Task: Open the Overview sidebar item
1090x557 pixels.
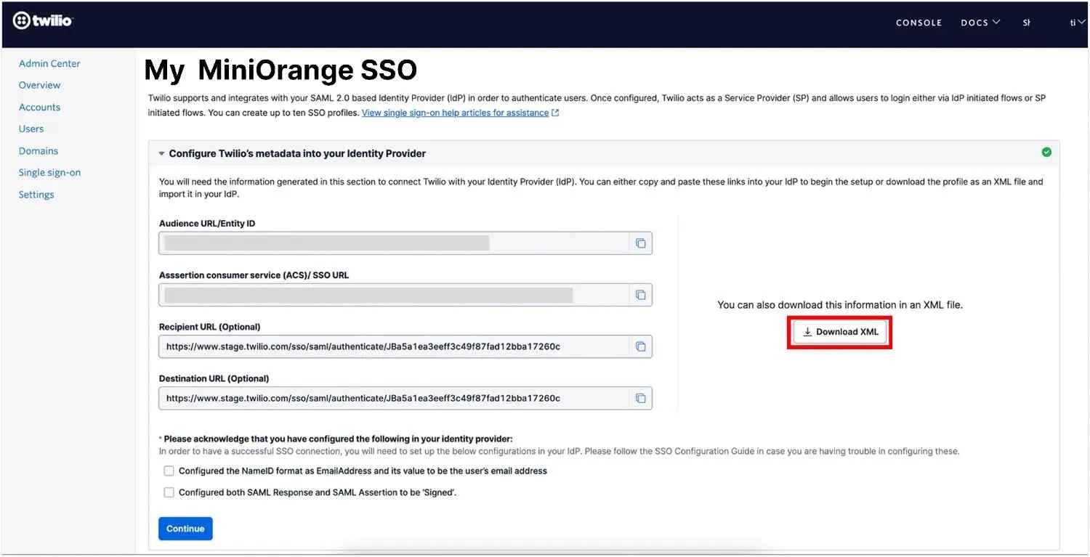Action: (39, 85)
